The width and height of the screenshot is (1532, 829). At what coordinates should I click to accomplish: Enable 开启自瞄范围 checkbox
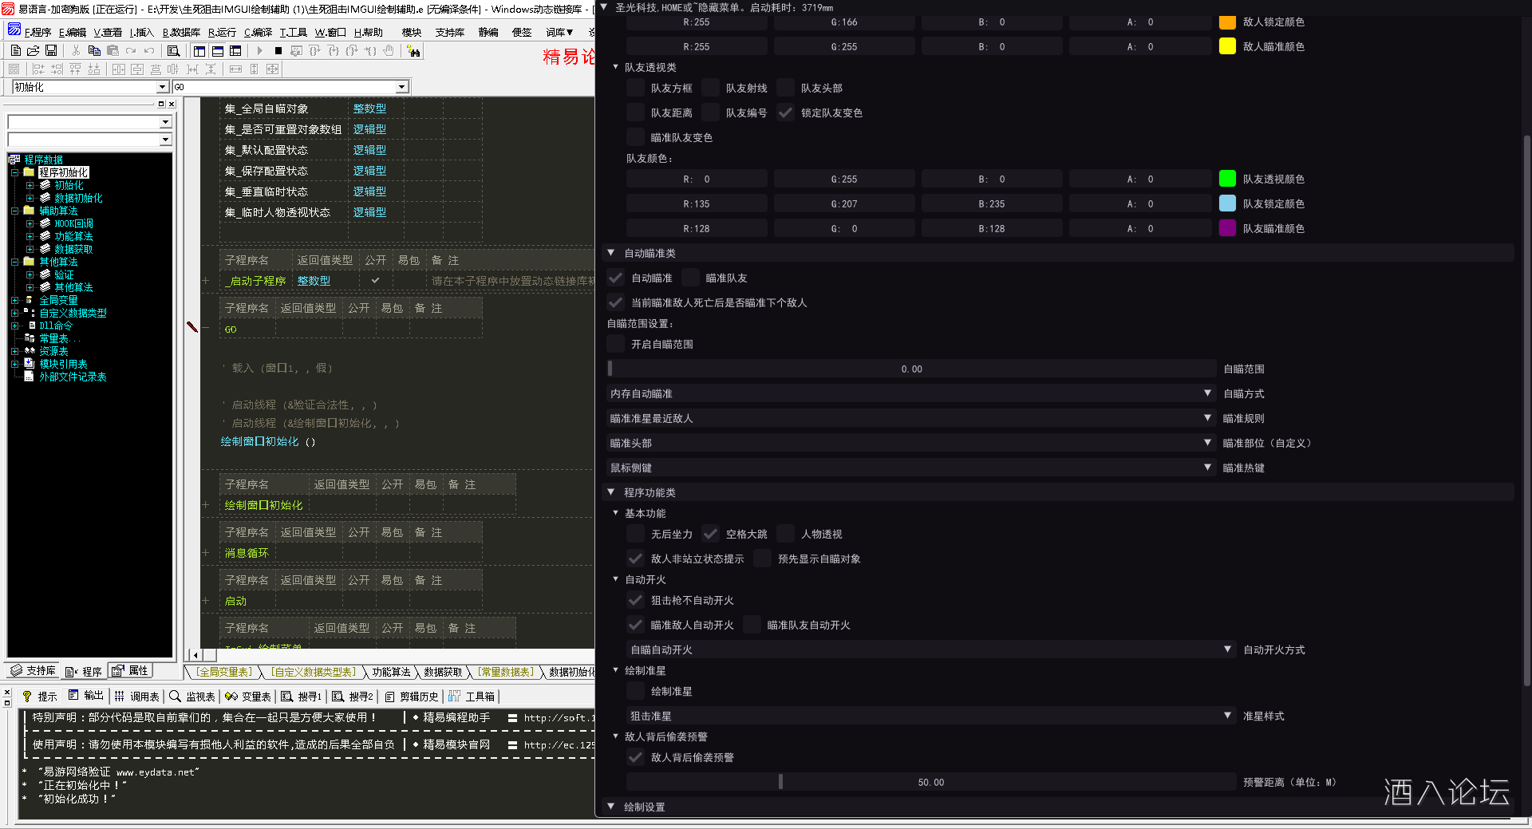(616, 344)
